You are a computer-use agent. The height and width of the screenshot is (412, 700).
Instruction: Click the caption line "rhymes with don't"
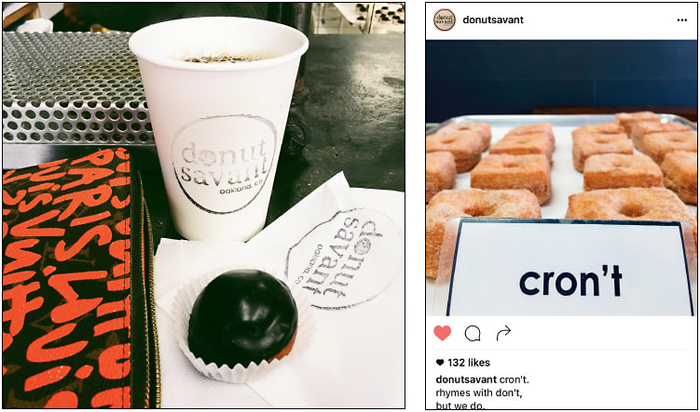point(479,392)
